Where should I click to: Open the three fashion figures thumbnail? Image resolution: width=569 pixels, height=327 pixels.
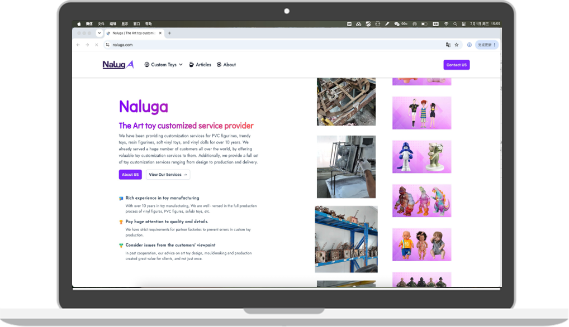(x=421, y=113)
